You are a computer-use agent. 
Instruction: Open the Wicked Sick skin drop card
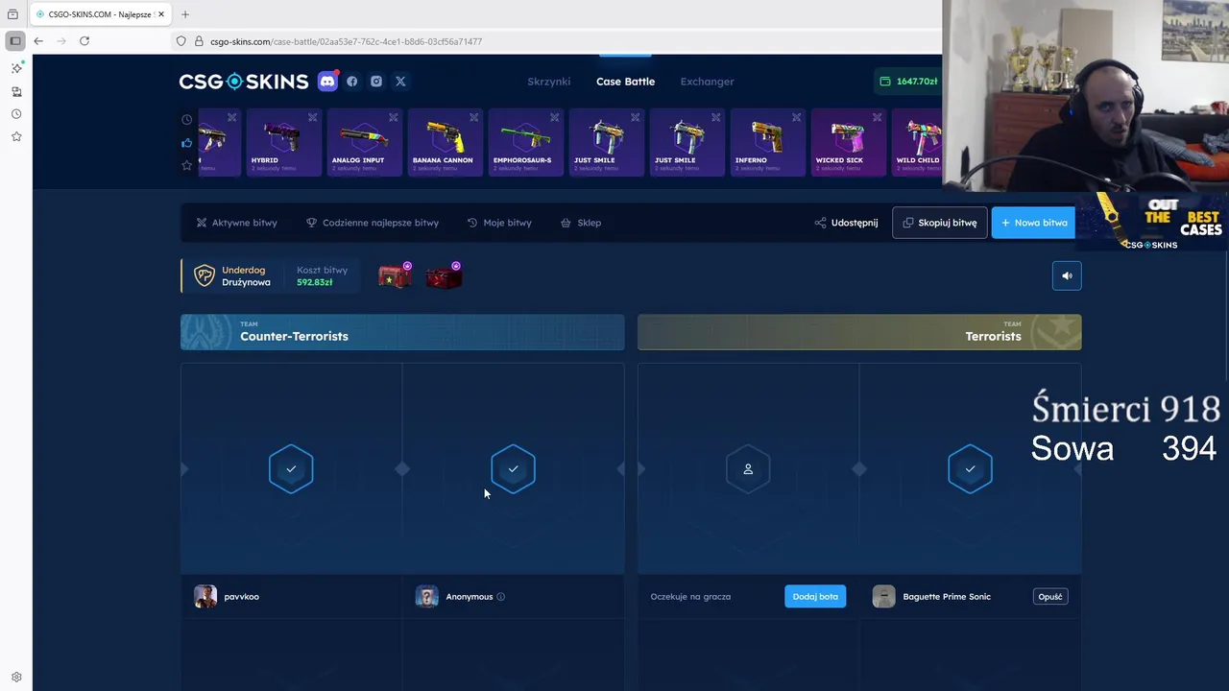[849, 142]
